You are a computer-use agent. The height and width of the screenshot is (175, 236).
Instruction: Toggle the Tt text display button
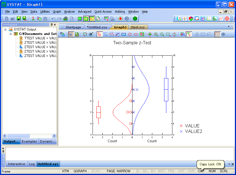189,34
